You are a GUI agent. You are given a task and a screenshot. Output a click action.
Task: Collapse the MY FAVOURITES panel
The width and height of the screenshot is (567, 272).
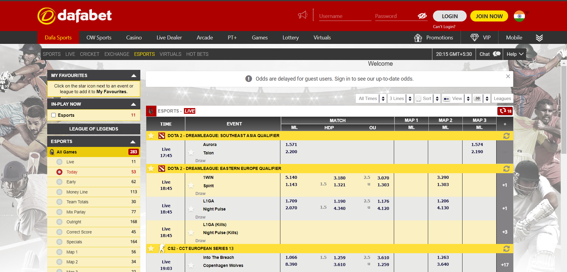(134, 75)
